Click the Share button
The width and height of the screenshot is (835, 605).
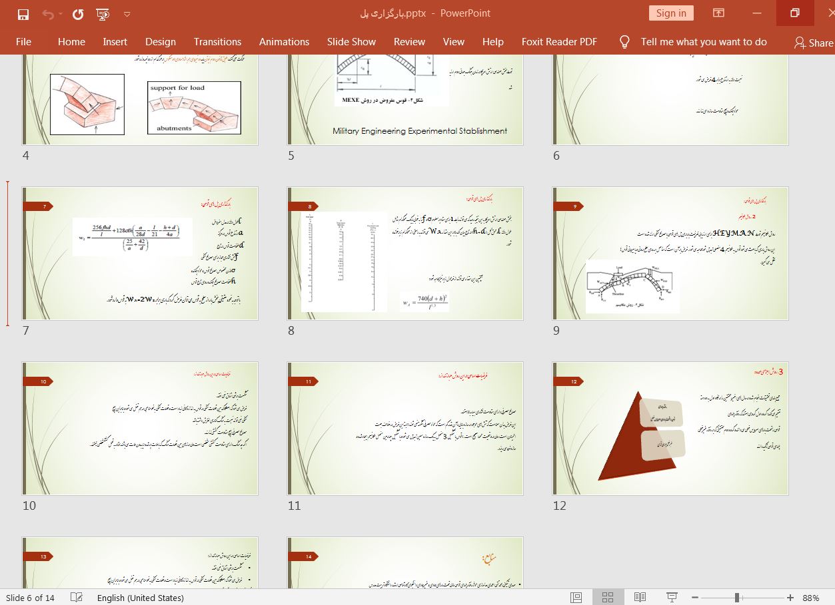pyautogui.click(x=814, y=43)
